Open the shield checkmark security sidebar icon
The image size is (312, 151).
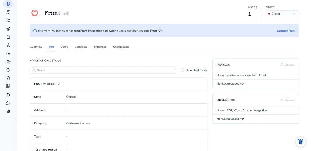pyautogui.click(x=8, y=70)
